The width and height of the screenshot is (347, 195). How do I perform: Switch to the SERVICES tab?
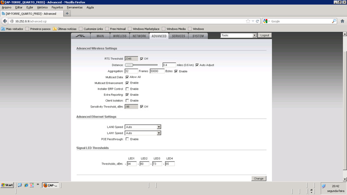pyautogui.click(x=178, y=36)
